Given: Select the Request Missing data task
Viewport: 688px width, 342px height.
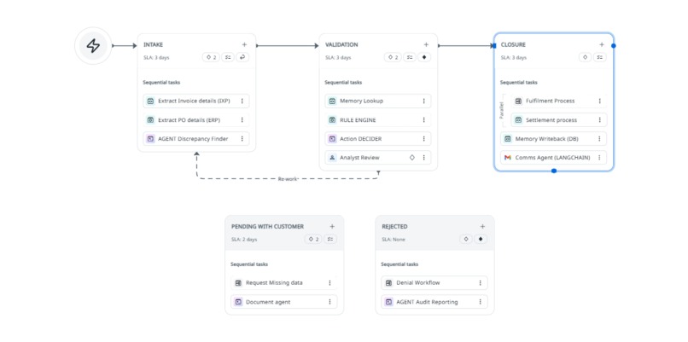Looking at the screenshot, I should click(284, 283).
